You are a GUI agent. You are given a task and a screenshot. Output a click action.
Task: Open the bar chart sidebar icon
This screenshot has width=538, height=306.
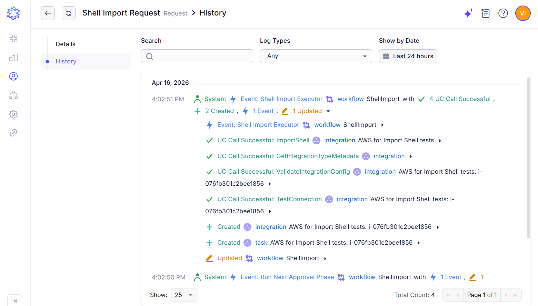coord(13,57)
